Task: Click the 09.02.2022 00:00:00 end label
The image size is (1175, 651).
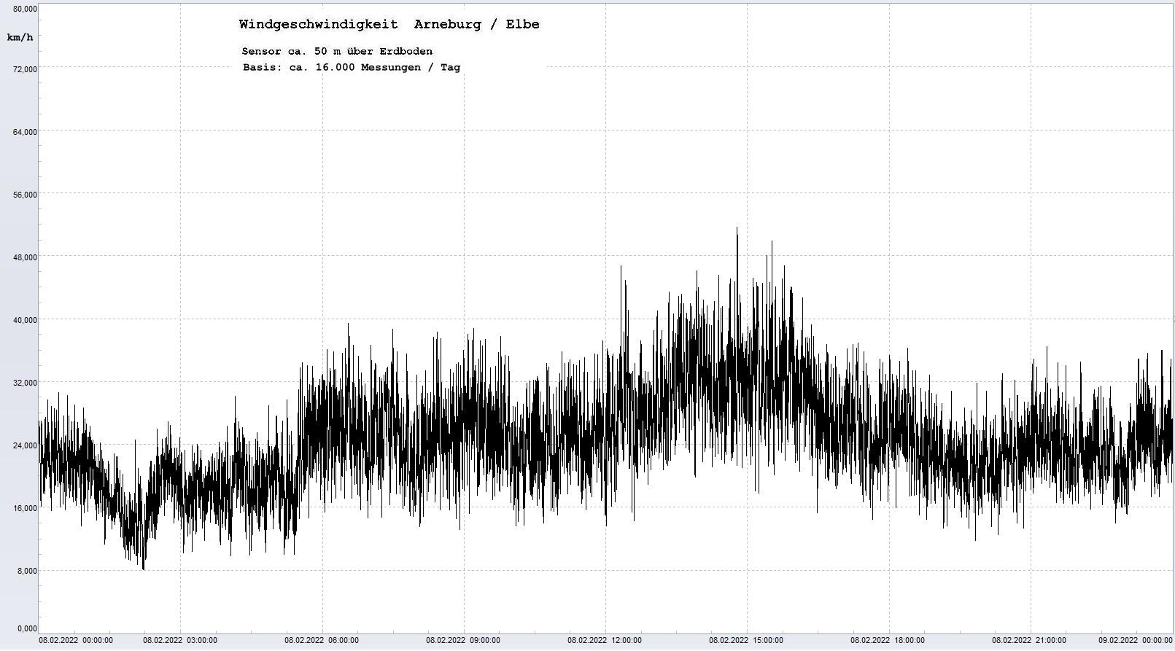Action: [1136, 641]
